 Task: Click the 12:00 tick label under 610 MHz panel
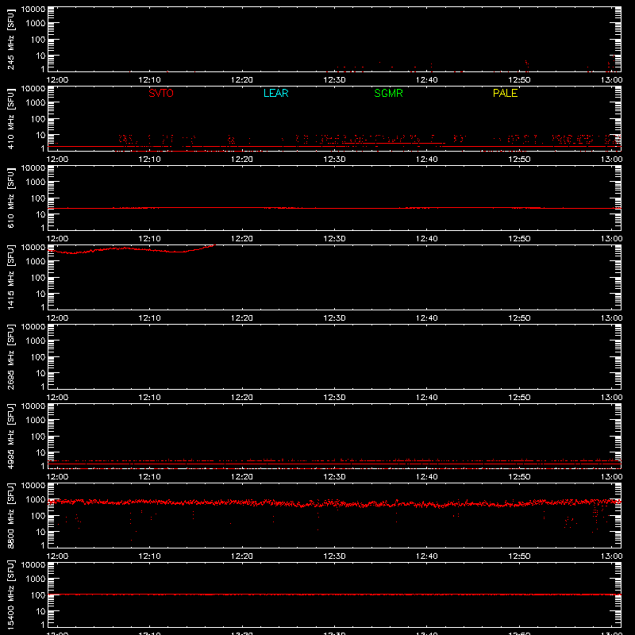tap(57, 239)
